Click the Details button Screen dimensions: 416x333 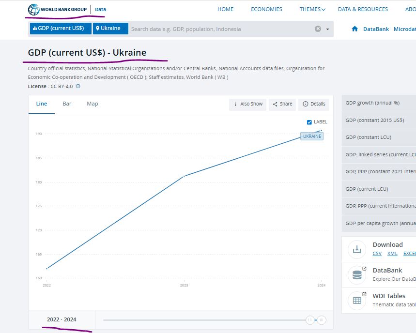click(x=314, y=104)
